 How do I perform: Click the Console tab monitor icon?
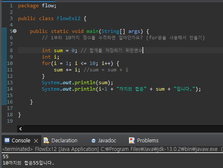point(7,141)
